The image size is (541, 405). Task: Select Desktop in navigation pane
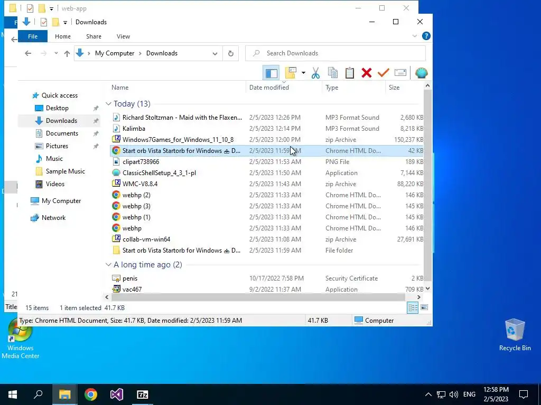tap(57, 108)
